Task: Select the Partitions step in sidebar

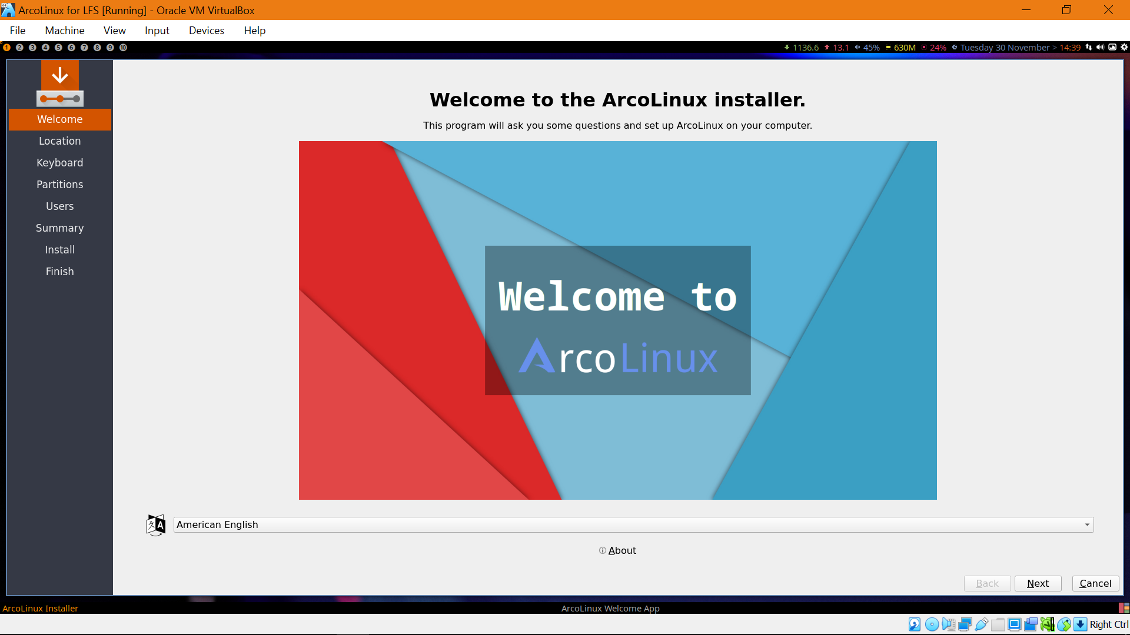Action: (60, 185)
